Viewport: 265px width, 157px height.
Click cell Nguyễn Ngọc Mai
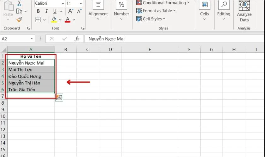coord(31,63)
